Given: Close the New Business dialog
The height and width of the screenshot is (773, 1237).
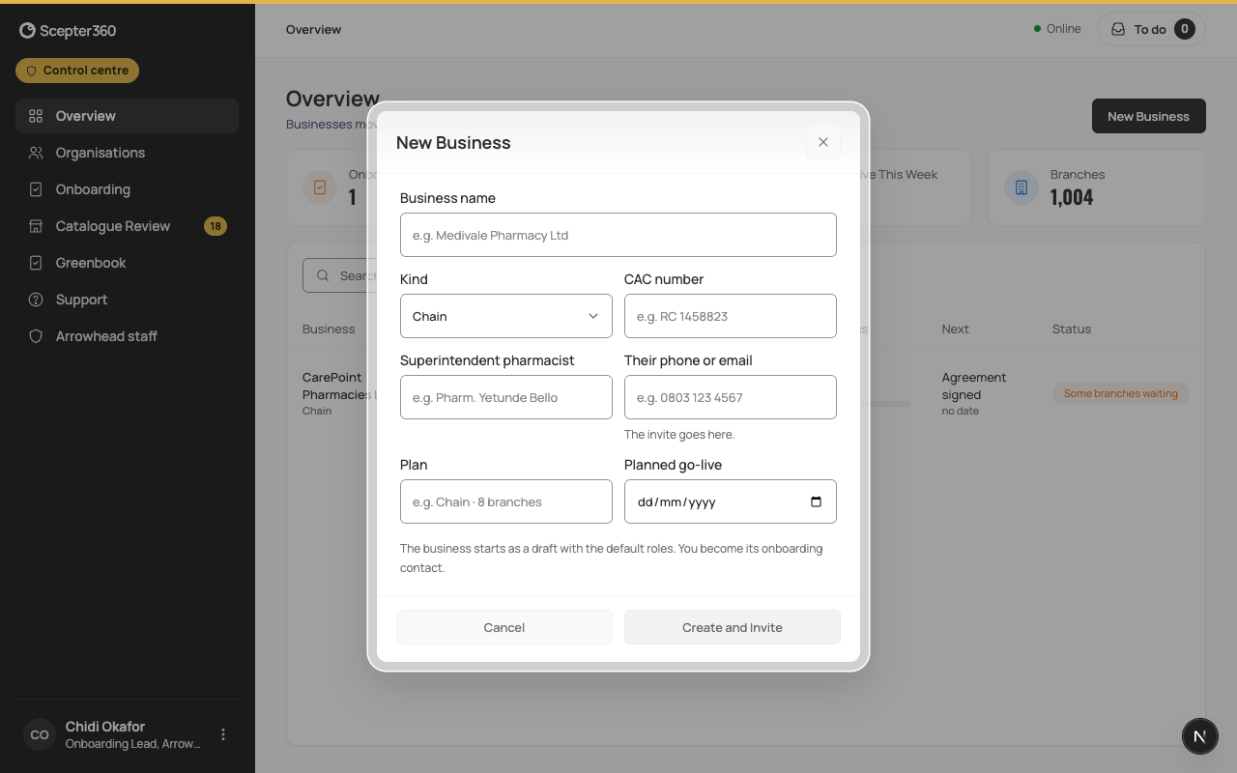Looking at the screenshot, I should point(823,142).
